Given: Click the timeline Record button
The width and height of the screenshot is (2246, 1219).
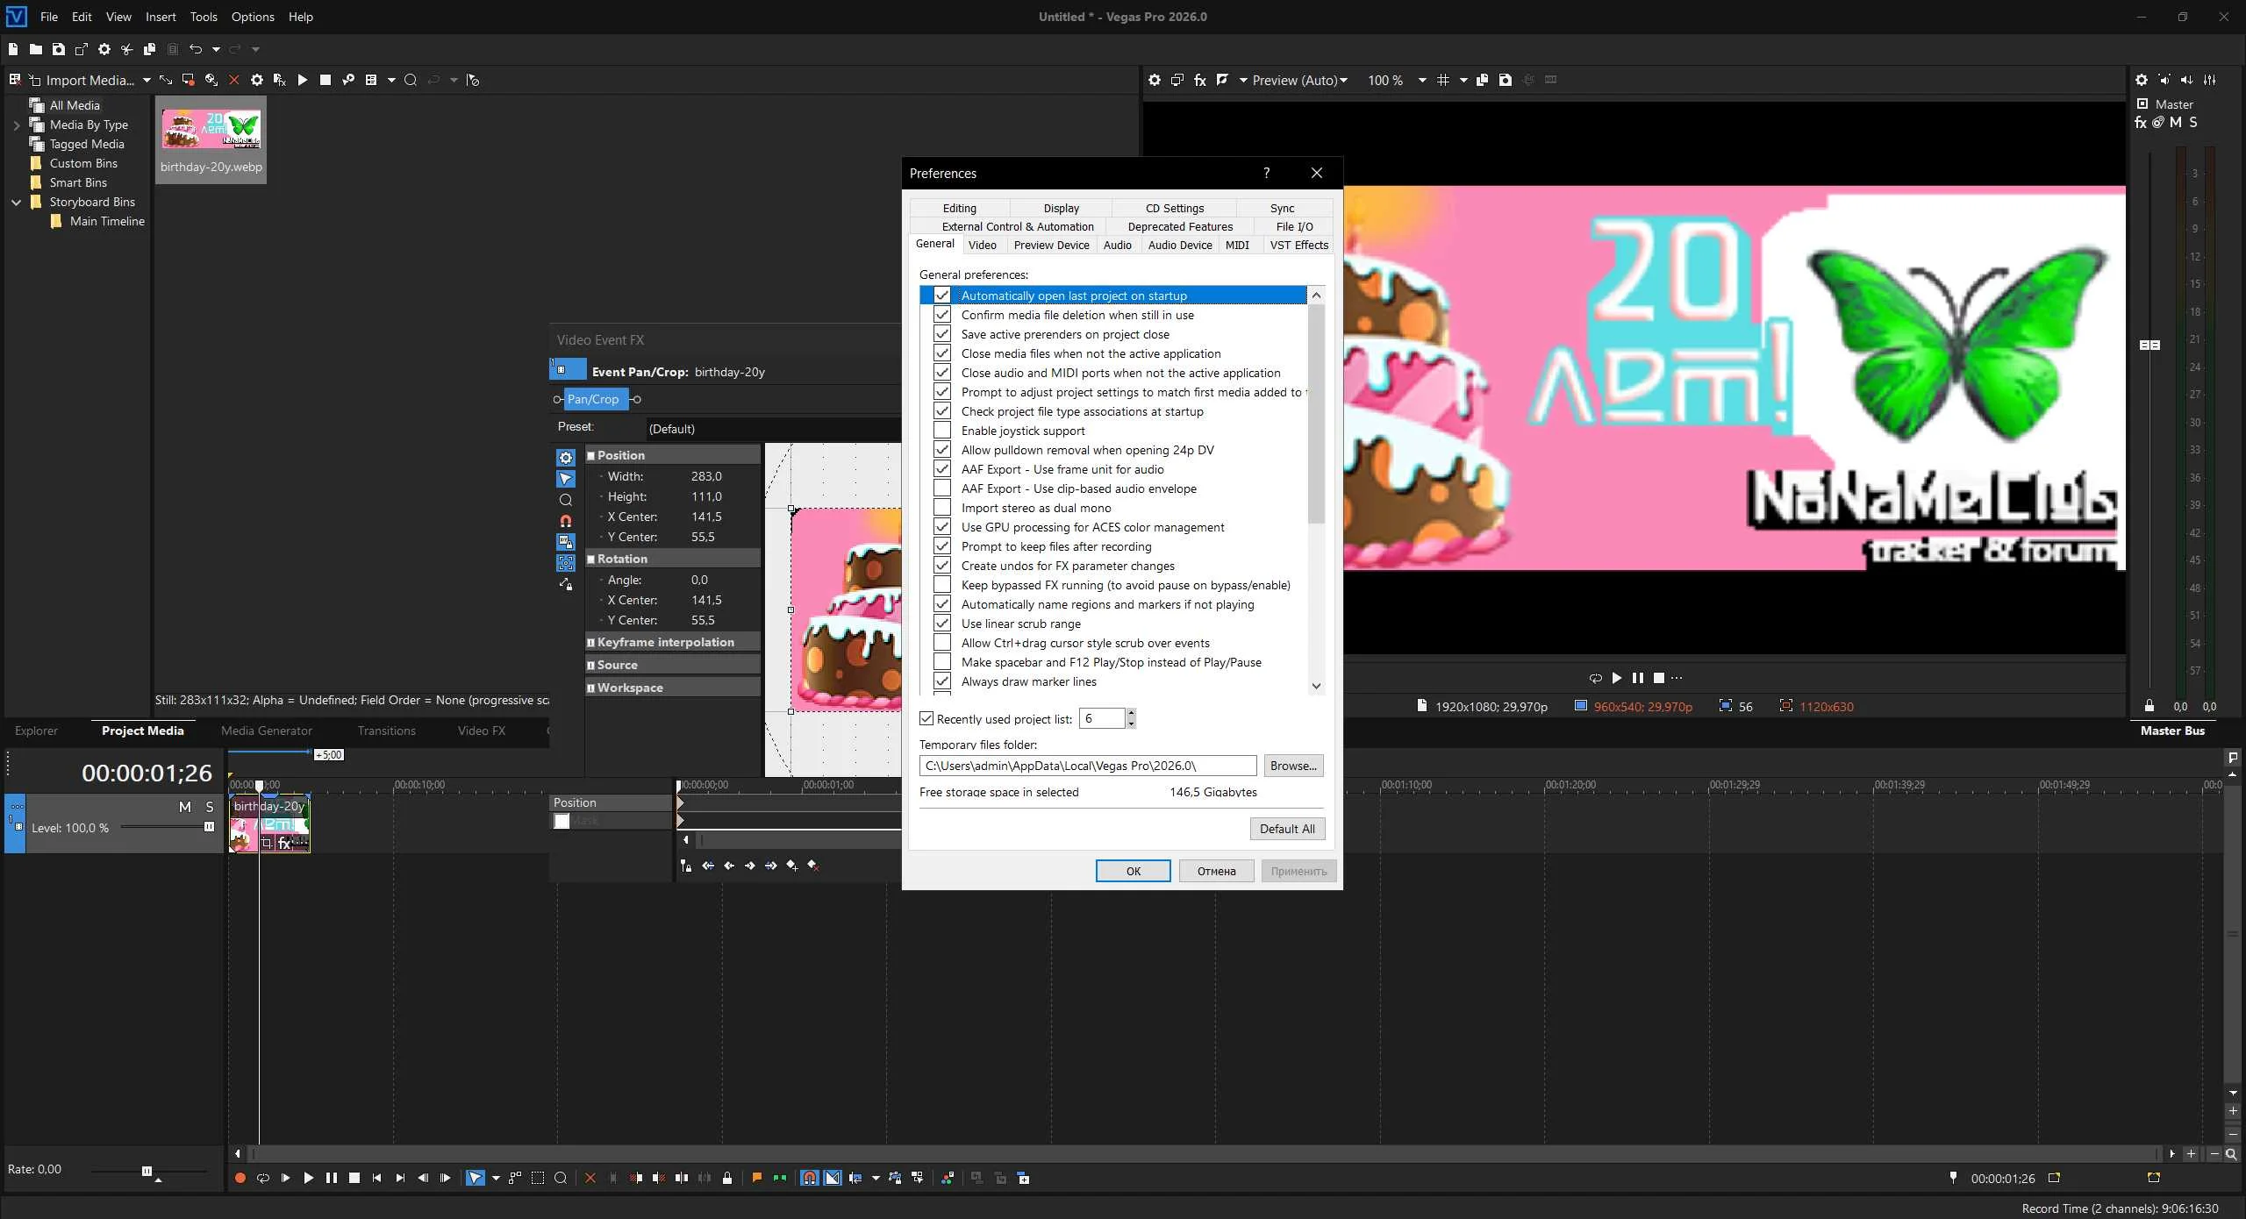Looking at the screenshot, I should 240,1178.
